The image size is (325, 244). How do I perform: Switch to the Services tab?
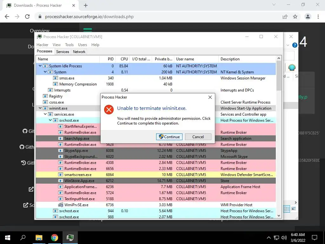click(63, 52)
